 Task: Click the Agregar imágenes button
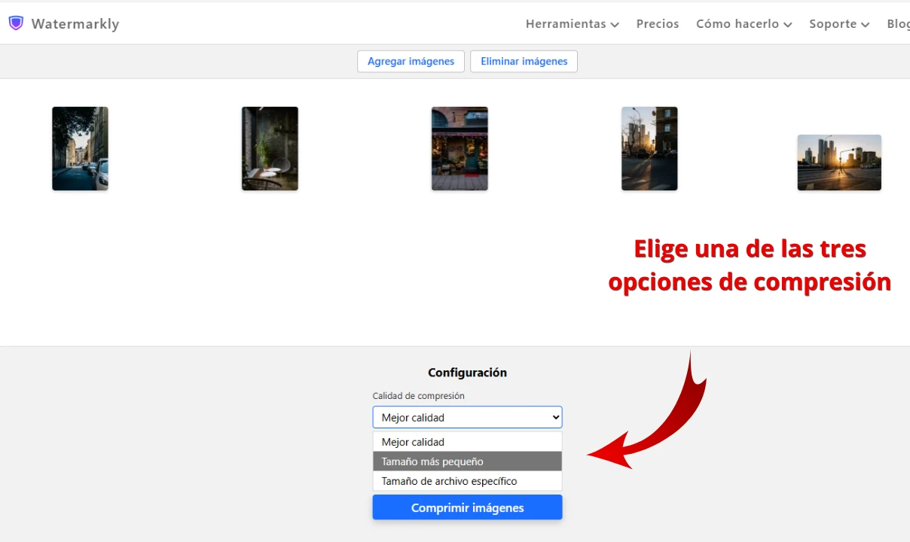point(411,62)
